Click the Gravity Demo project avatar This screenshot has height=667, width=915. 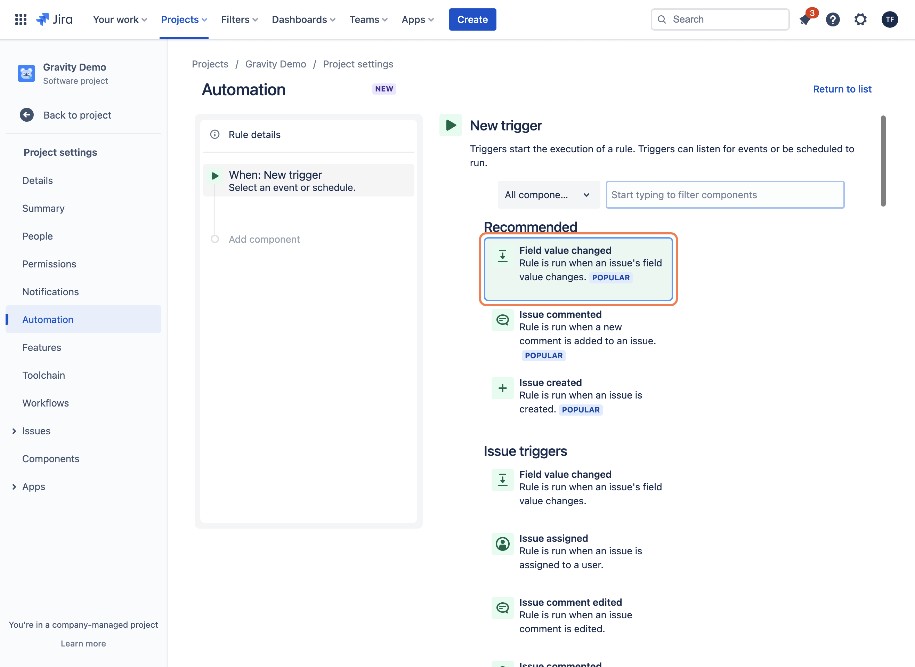[x=26, y=73]
